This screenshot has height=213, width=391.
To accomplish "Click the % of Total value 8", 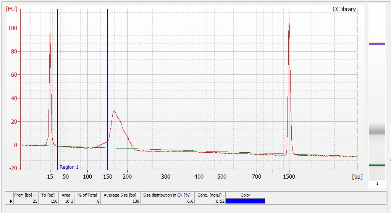I will coord(87,201).
